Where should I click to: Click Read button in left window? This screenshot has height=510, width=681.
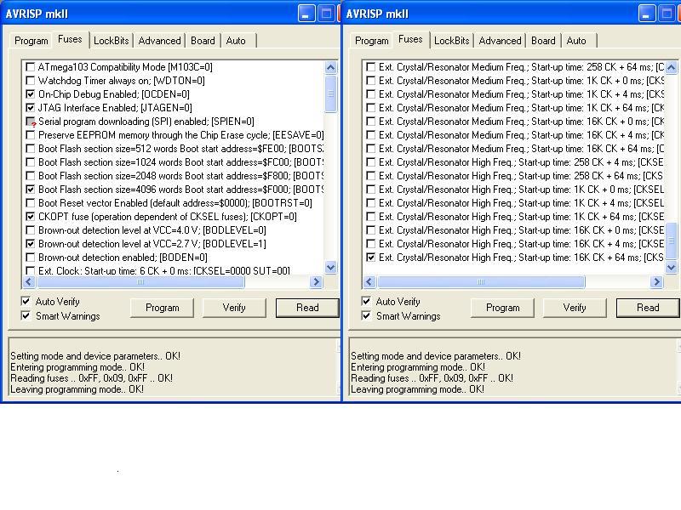pyautogui.click(x=307, y=308)
